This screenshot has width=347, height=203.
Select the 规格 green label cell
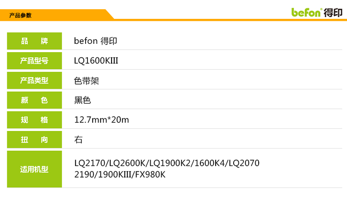[35, 120]
